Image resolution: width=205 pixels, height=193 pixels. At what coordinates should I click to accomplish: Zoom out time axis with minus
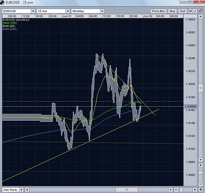pos(176,190)
